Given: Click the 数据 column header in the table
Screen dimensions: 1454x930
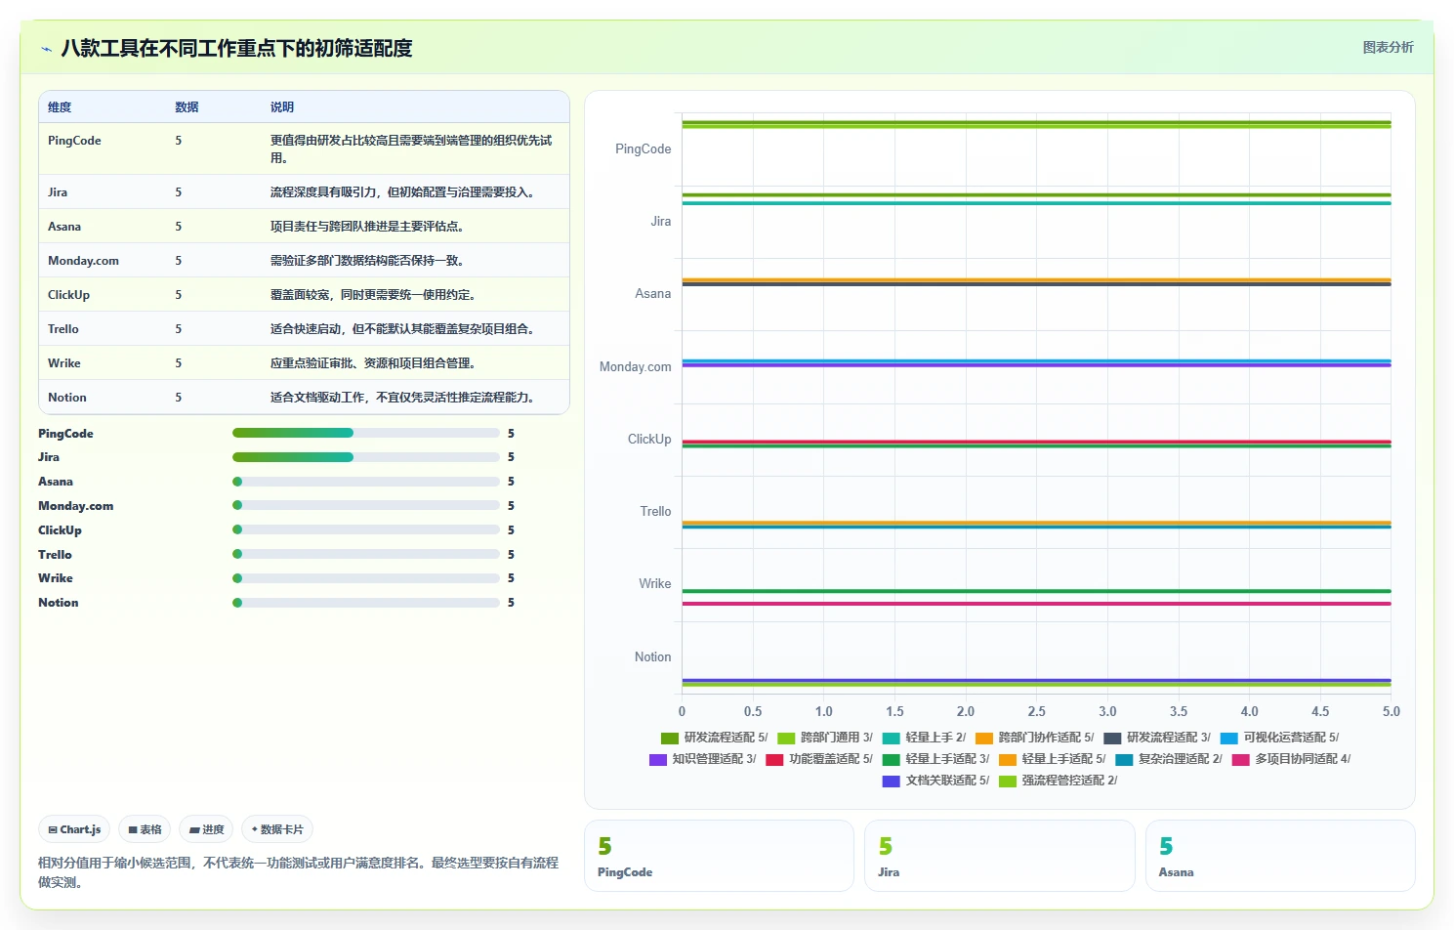Looking at the screenshot, I should pos(187,107).
